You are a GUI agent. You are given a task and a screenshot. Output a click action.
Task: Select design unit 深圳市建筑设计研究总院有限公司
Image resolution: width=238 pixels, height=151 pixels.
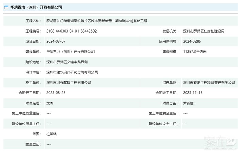click(72, 72)
